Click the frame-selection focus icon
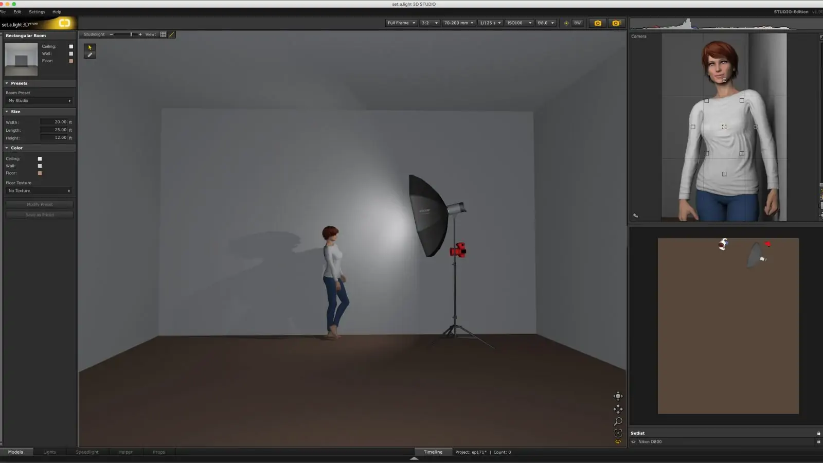 tap(618, 433)
